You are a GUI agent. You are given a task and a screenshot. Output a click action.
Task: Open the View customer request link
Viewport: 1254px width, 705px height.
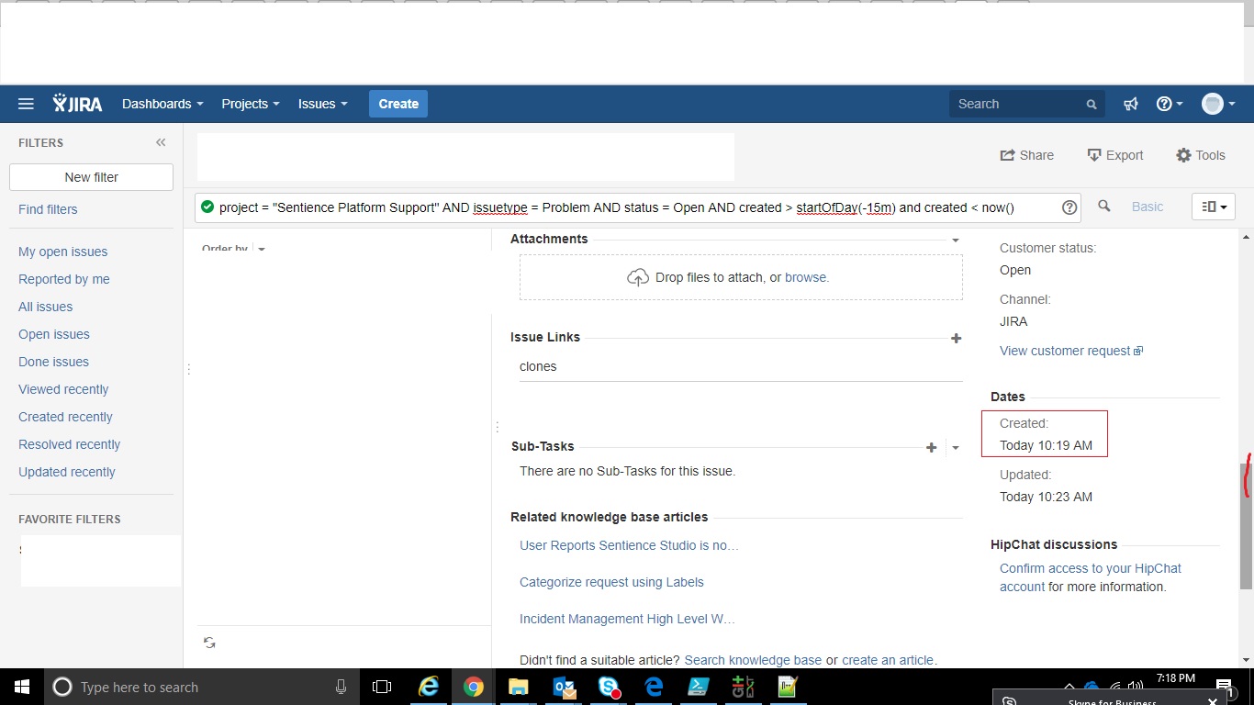[1070, 351]
